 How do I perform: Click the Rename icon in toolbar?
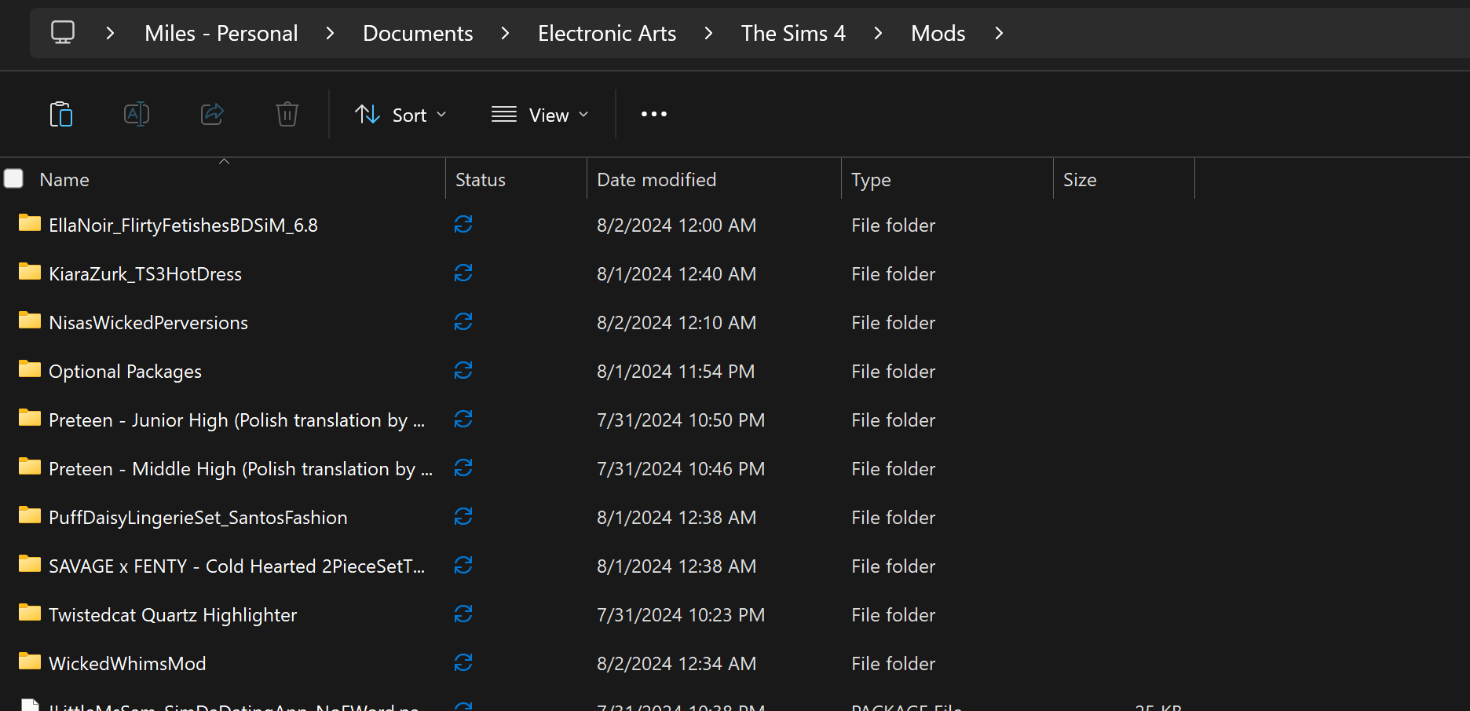137,115
